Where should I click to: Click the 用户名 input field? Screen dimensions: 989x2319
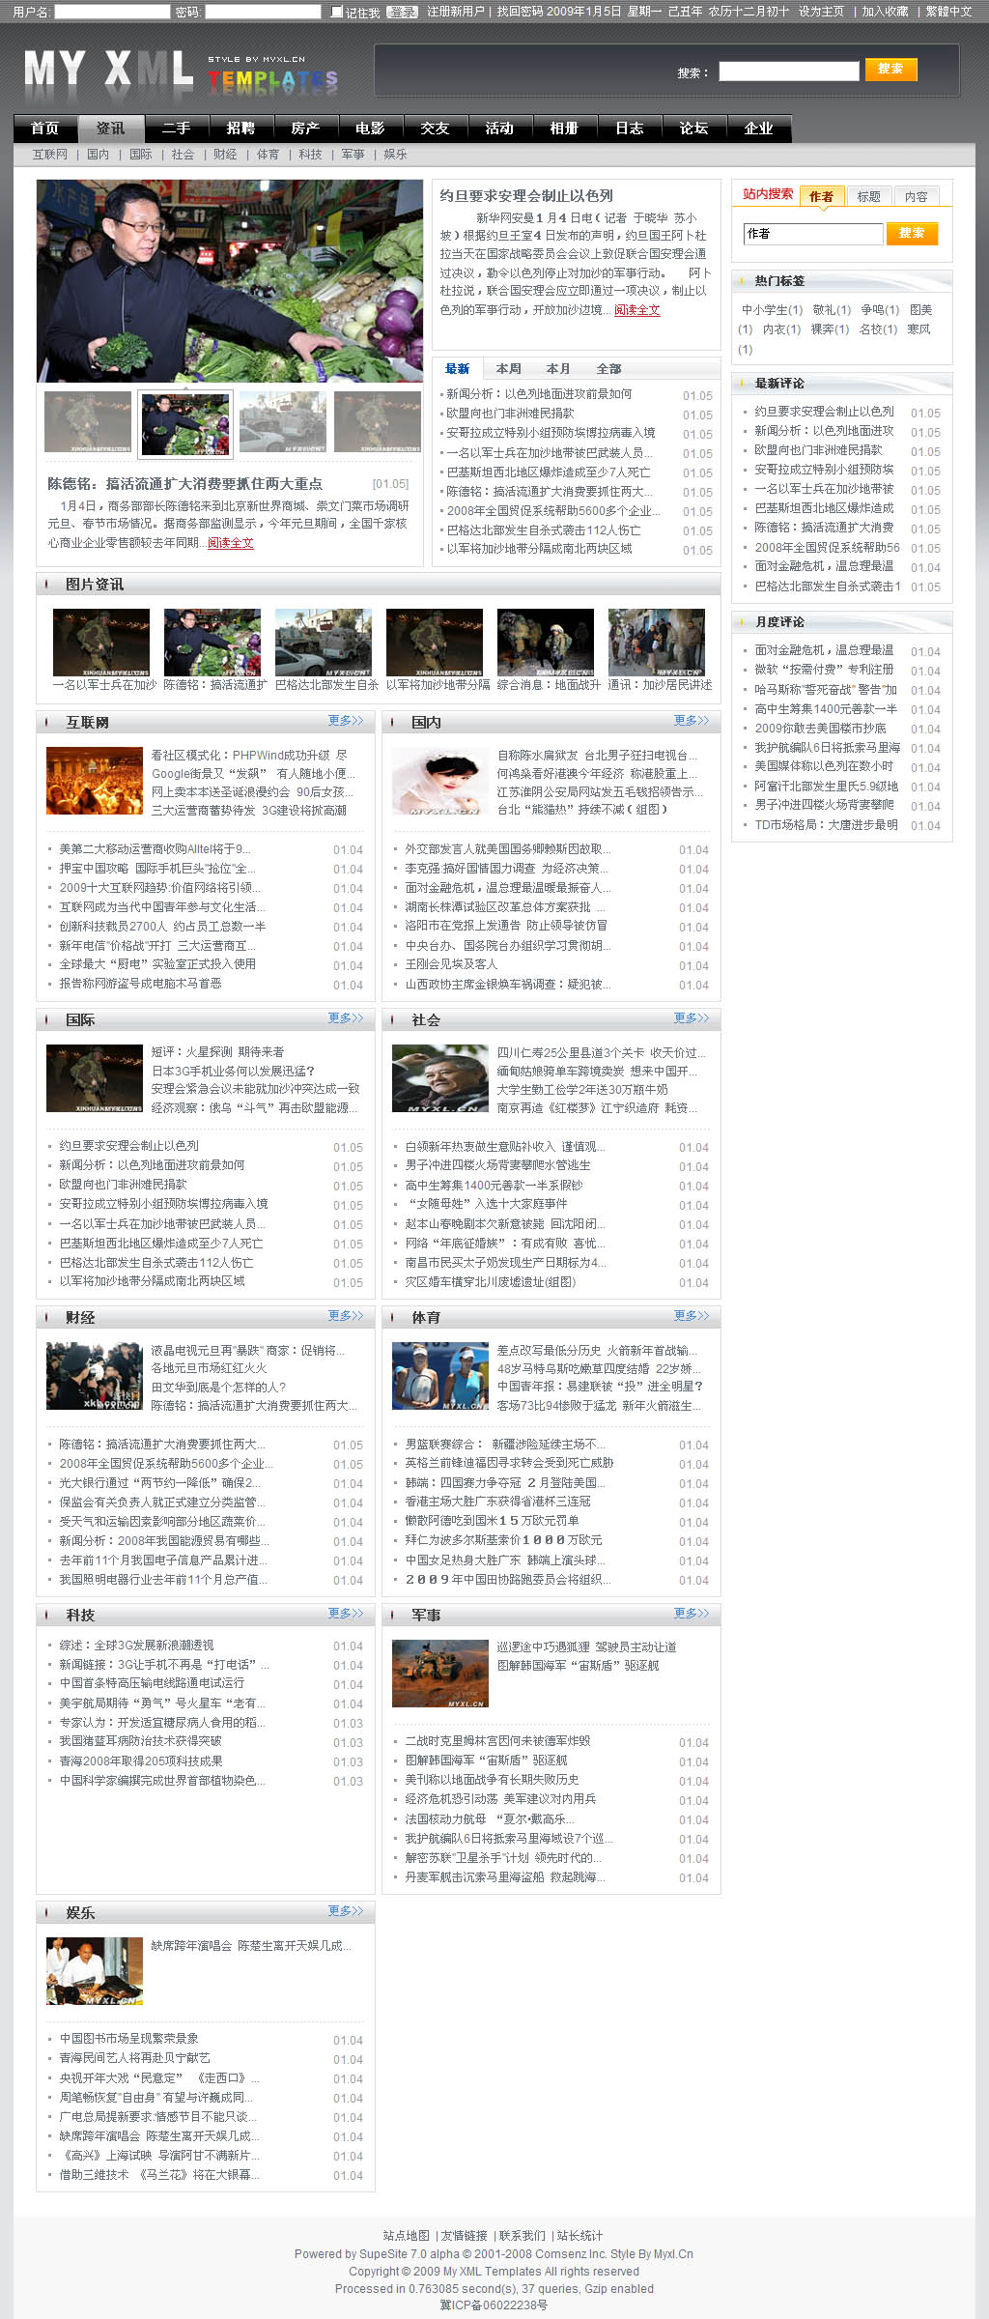112,12
